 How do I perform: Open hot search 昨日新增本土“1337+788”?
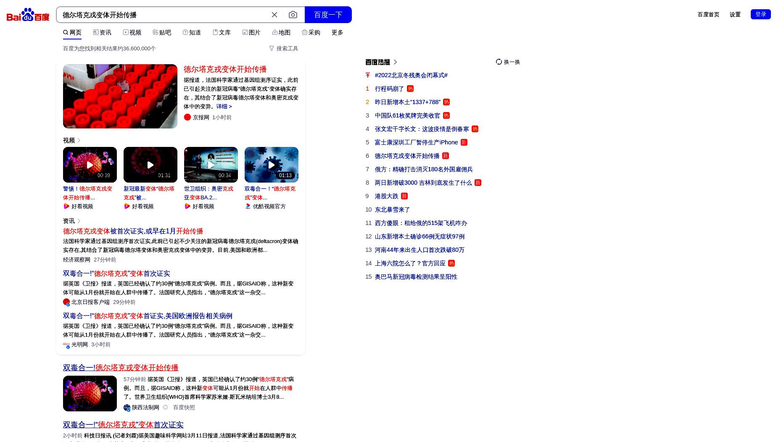[x=408, y=102]
